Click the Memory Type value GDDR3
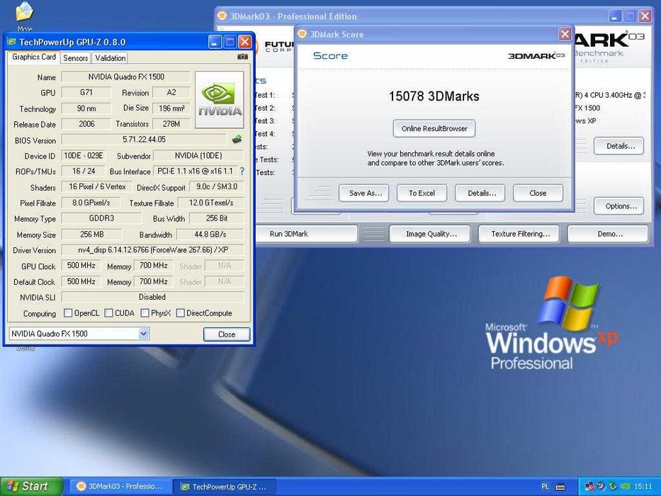Screen dimensions: 661x496 pyautogui.click(x=101, y=218)
